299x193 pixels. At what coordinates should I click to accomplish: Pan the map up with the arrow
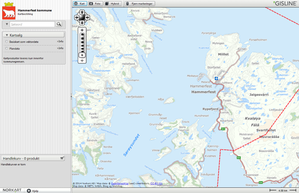coord(82,12)
